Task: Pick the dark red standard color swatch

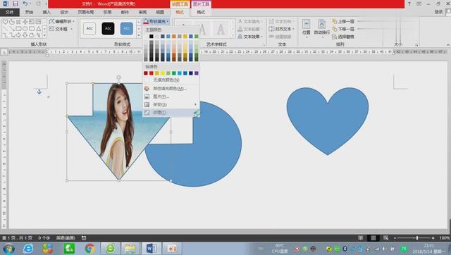Action: (146, 73)
